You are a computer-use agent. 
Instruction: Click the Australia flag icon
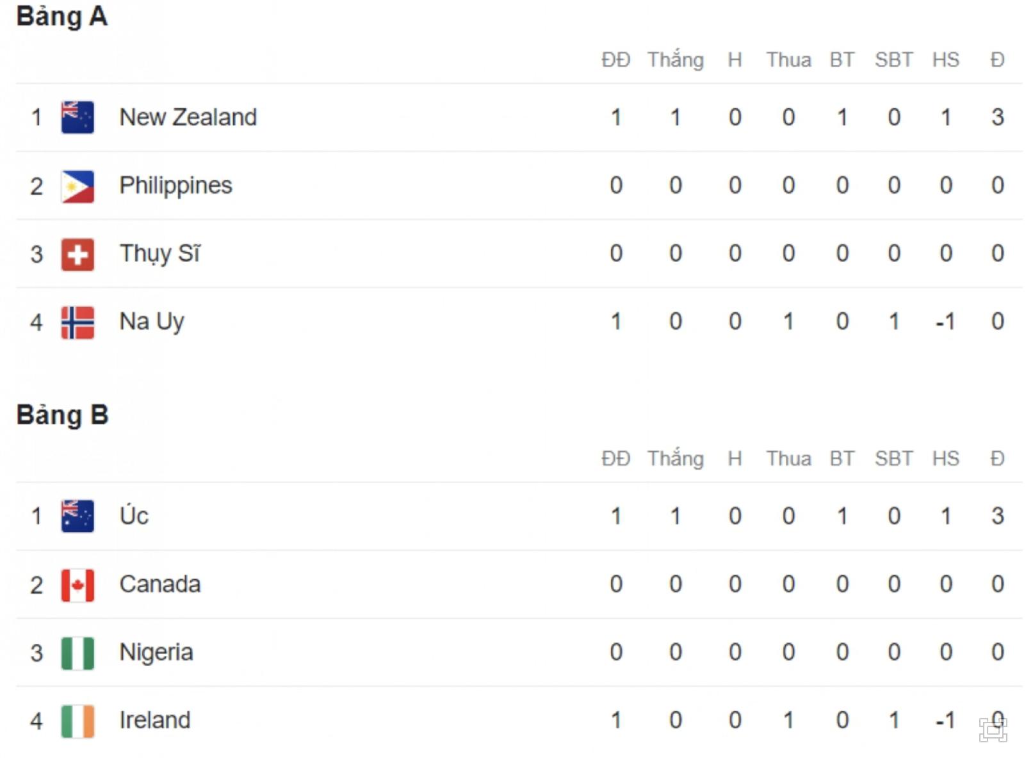point(77,516)
